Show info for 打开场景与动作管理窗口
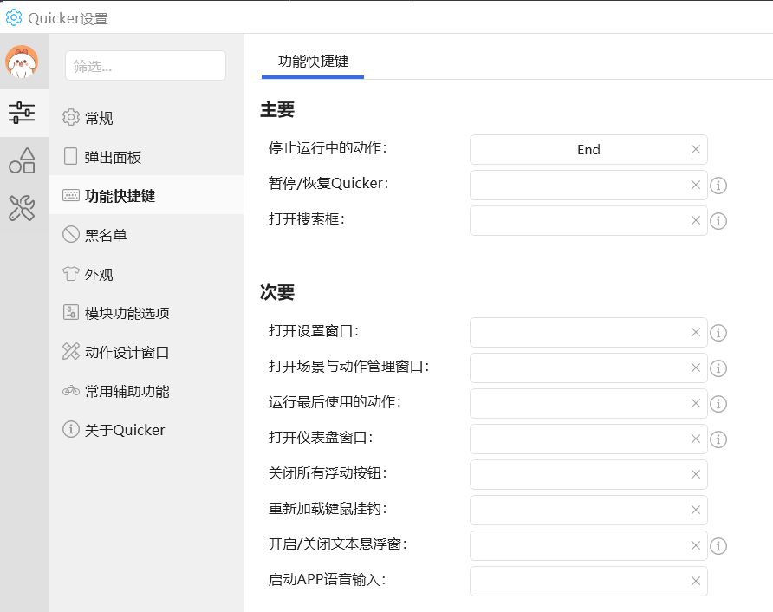 718,368
